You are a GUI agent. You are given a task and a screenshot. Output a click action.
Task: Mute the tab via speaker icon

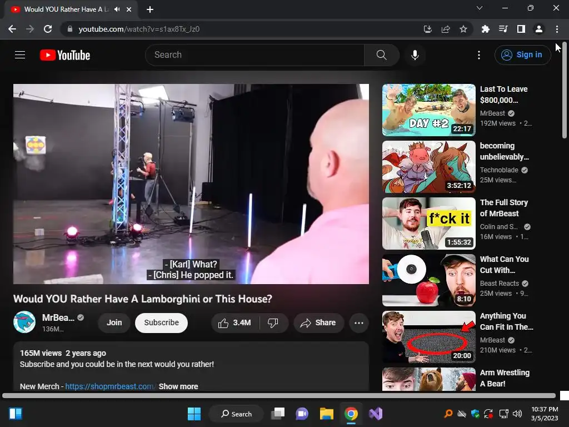117,9
